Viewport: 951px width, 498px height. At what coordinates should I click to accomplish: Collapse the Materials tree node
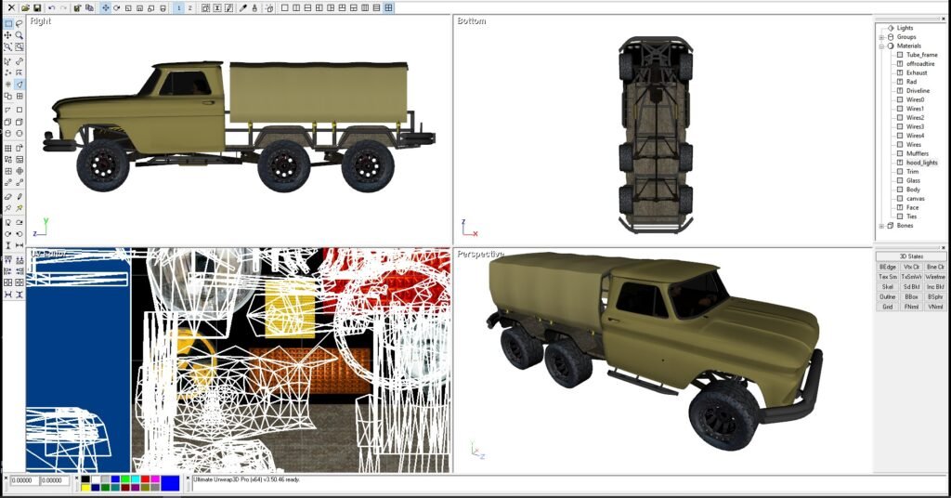coord(881,46)
